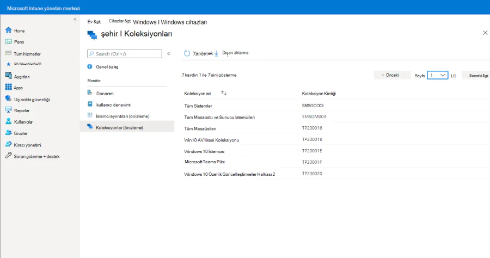
Task: Open Aygıtları in the sidebar
Action: click(22, 77)
